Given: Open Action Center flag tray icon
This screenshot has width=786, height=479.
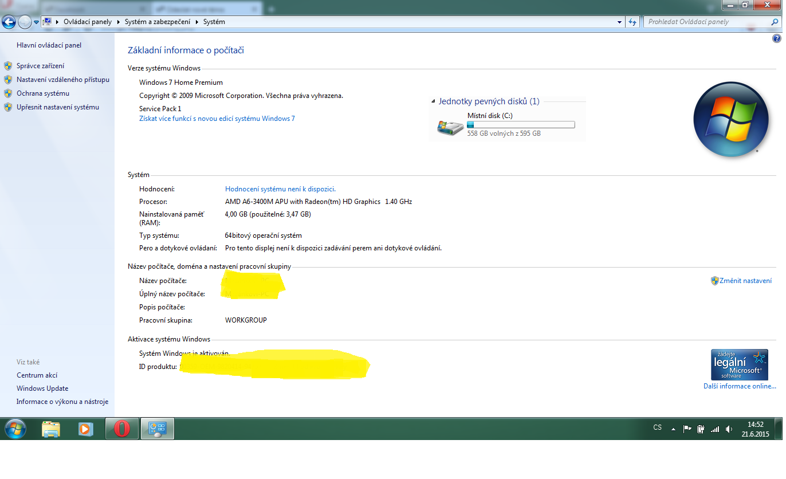Looking at the screenshot, I should point(687,429).
